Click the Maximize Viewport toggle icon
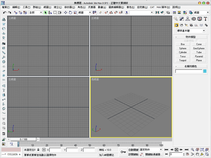This screenshot has width=211, height=158. click(207, 154)
